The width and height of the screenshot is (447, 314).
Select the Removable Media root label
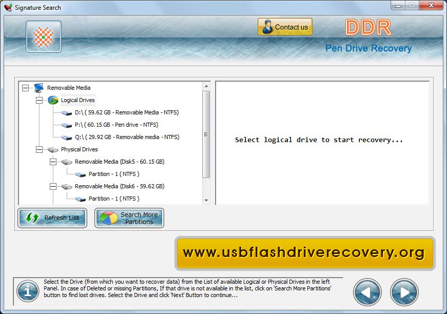click(x=69, y=88)
